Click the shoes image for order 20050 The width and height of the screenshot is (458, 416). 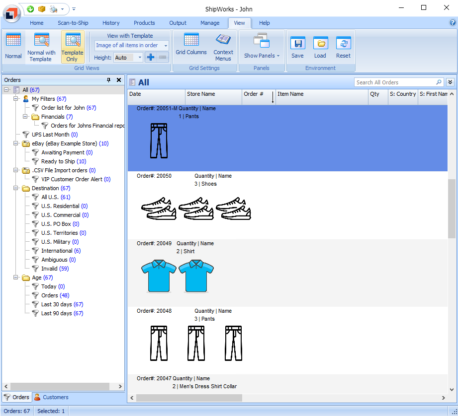[196, 208]
